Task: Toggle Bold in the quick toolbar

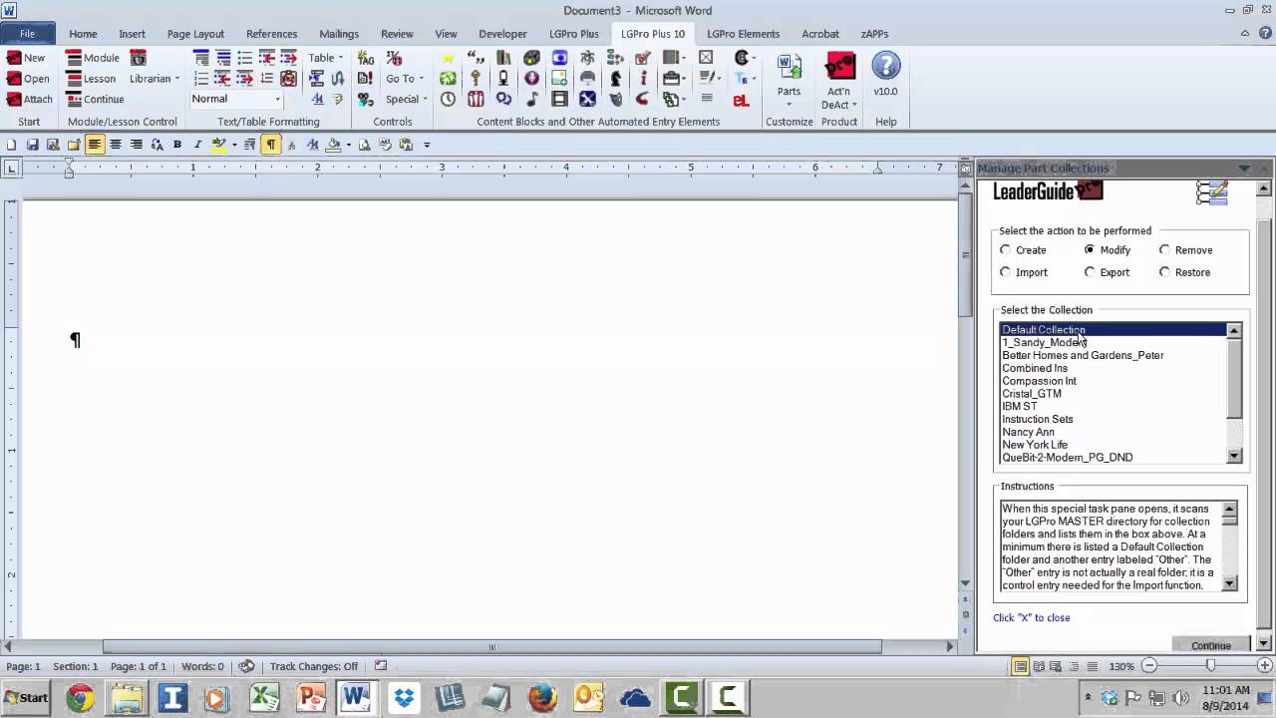Action: 177,145
